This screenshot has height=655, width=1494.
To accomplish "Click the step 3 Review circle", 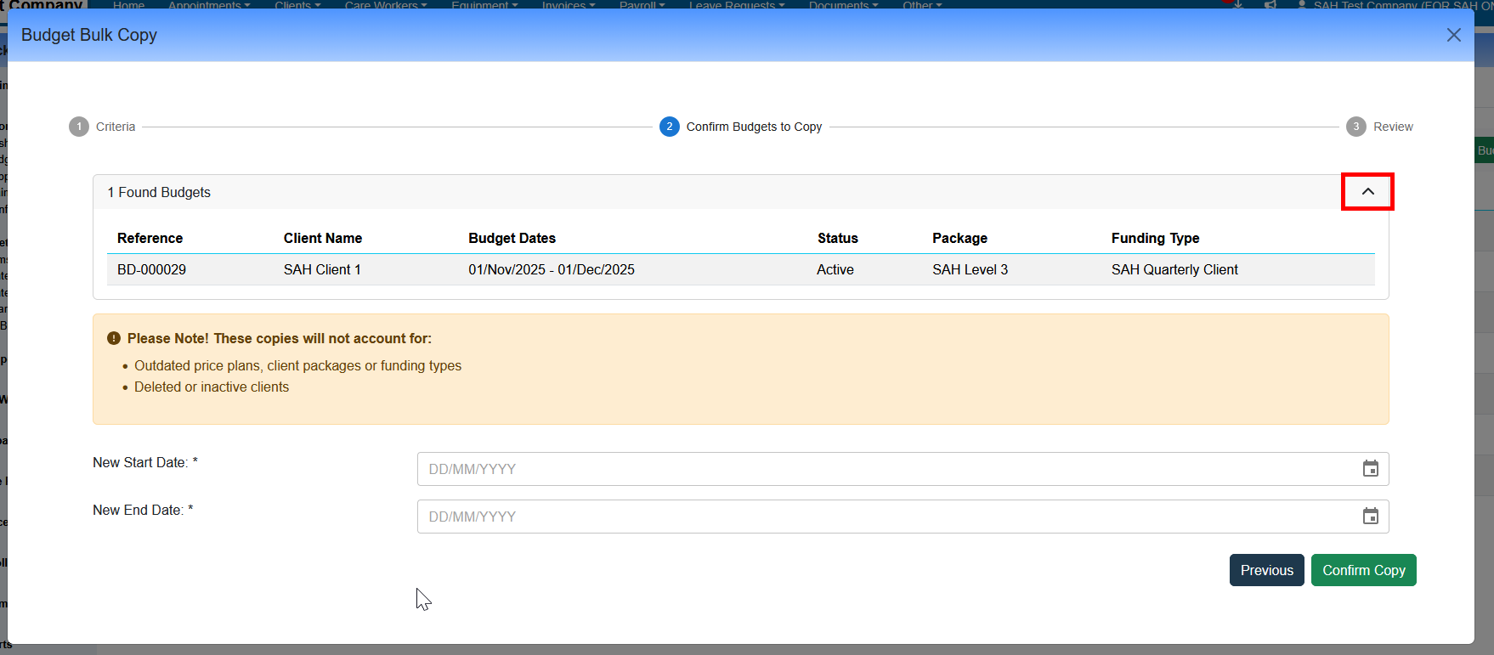I will pos(1355,127).
